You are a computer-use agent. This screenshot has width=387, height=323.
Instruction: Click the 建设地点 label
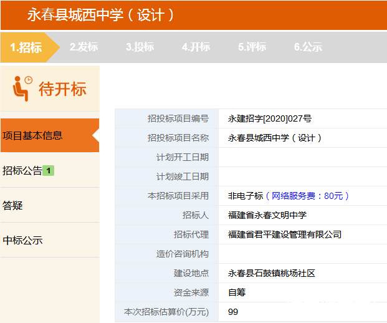tap(191, 273)
